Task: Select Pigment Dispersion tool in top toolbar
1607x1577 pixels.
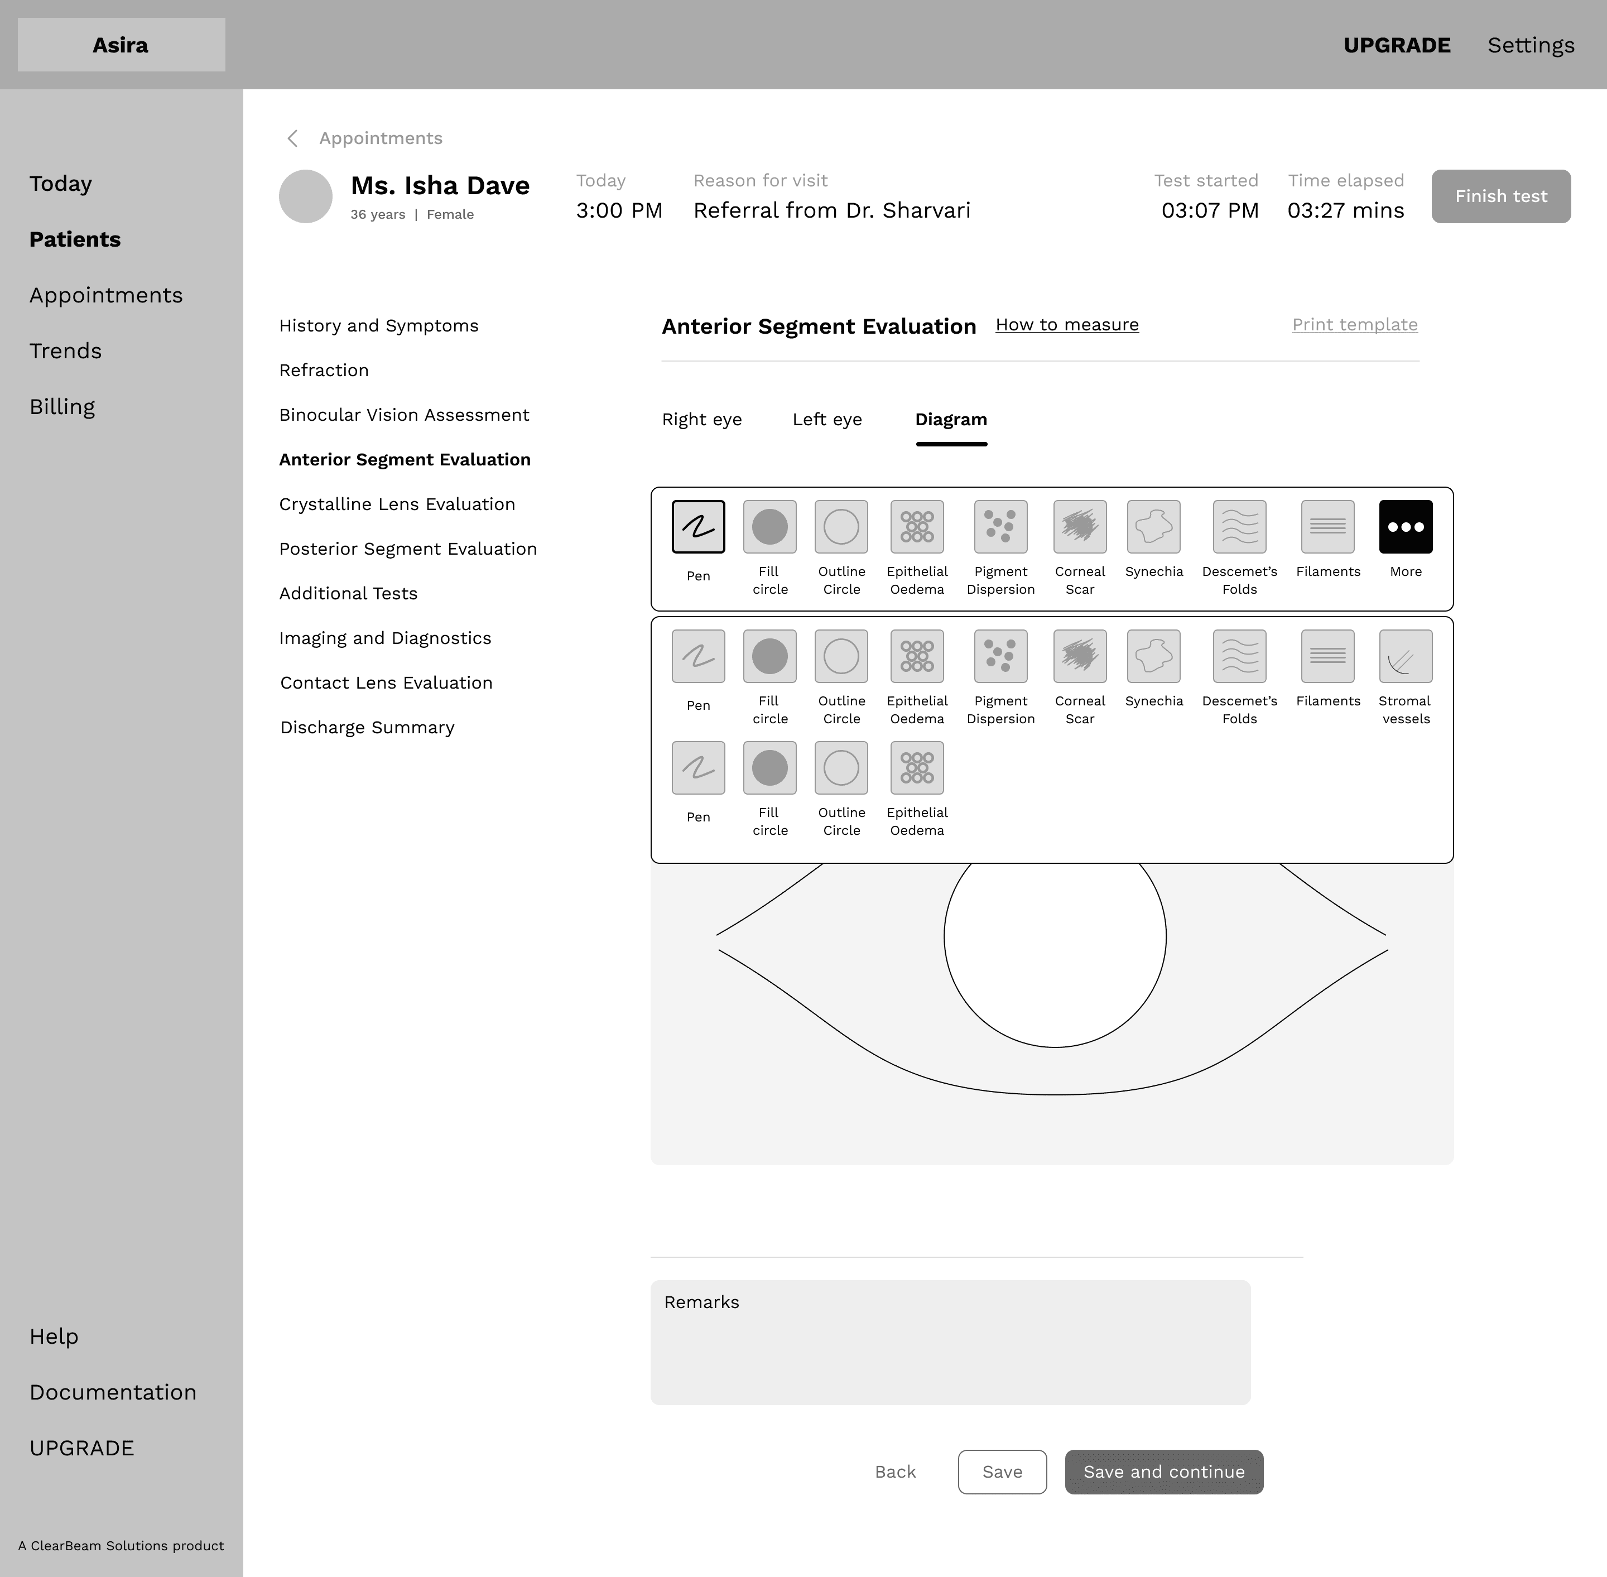Action: pos(1000,527)
